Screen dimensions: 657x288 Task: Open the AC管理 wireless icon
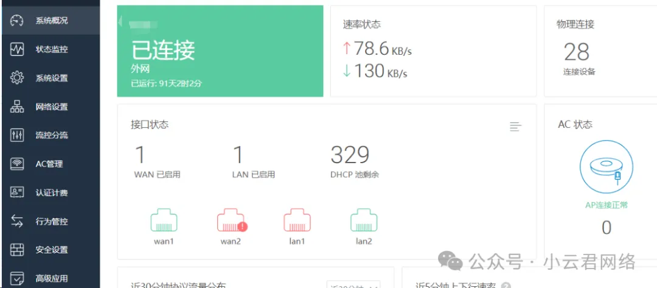pos(17,164)
